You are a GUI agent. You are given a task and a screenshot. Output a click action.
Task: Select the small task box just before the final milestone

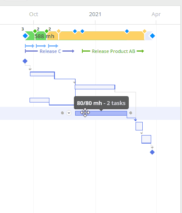(146, 139)
